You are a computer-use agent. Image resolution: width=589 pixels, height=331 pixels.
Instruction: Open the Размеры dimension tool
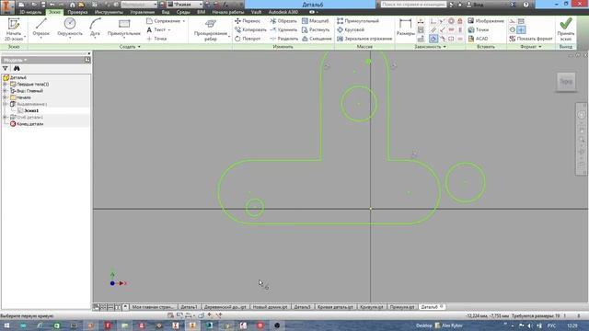click(x=405, y=27)
